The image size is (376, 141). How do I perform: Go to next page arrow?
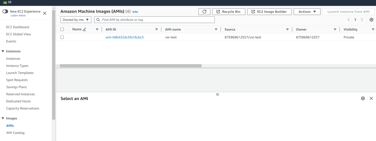[362, 20]
